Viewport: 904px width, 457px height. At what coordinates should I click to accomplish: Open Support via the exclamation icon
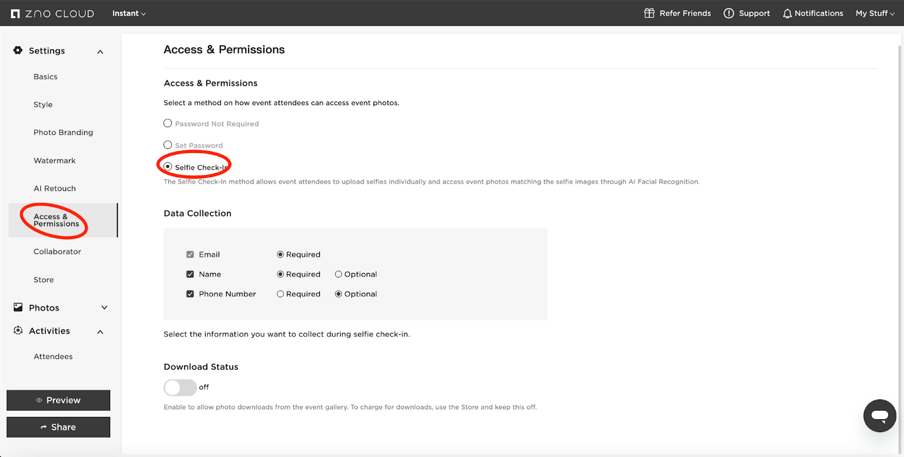729,13
